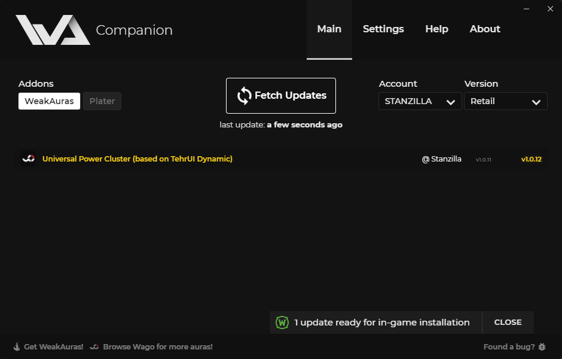Select the WeakAuras addon toggle
Image resolution: width=562 pixels, height=359 pixels.
pyautogui.click(x=50, y=101)
